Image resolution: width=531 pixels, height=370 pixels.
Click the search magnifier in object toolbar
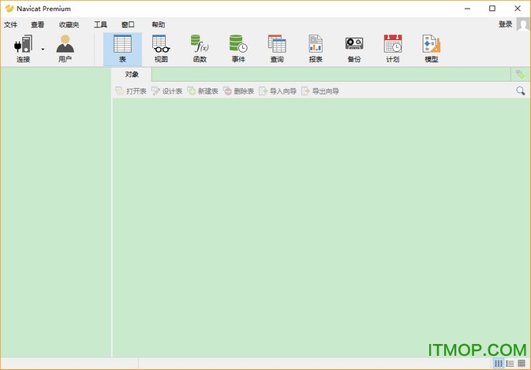point(521,91)
